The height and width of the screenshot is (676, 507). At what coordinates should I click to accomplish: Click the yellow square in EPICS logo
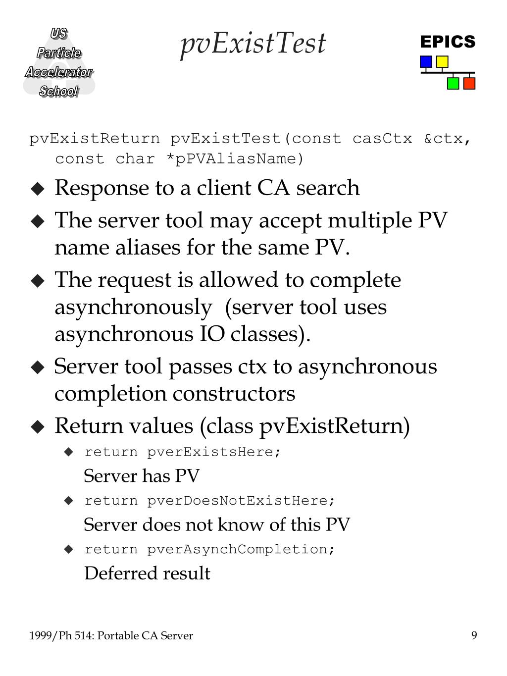tap(442, 61)
